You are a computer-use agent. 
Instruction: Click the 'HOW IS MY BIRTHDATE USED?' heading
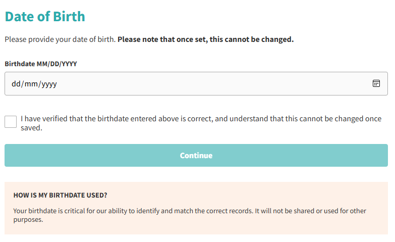[61, 195]
